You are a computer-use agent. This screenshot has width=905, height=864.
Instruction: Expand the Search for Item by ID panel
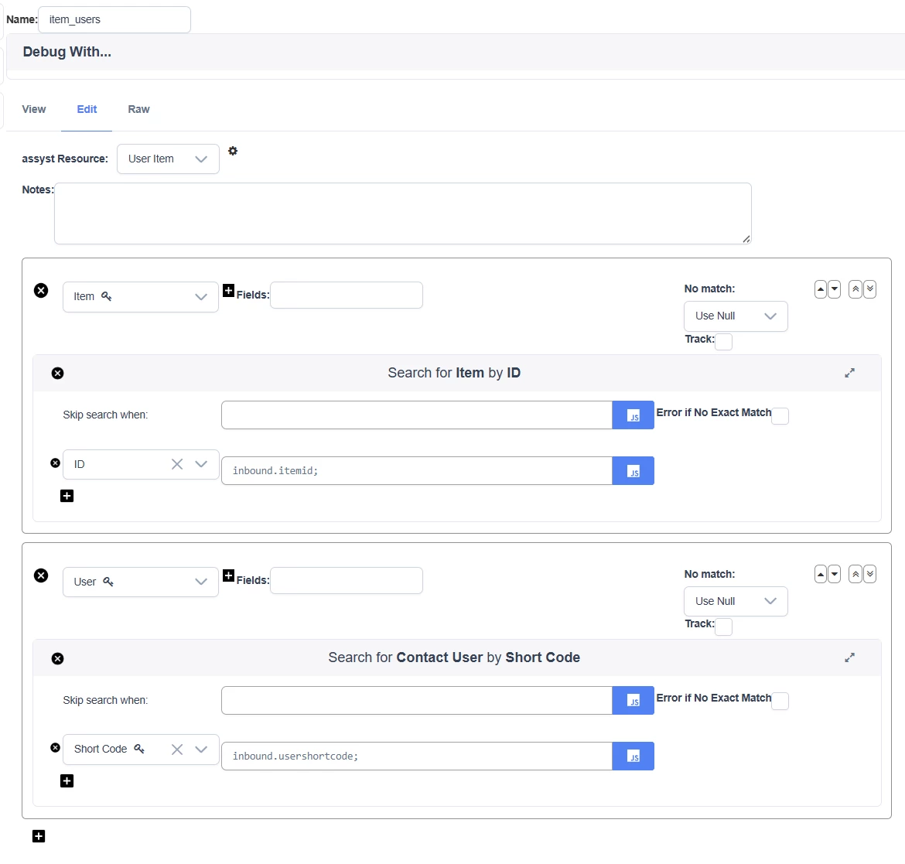pos(849,373)
